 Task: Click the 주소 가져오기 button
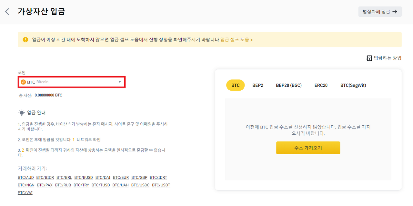(308, 148)
